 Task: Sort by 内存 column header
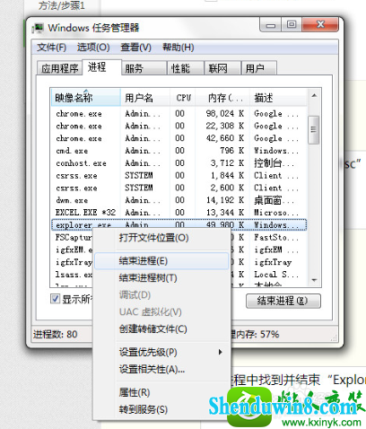222,98
